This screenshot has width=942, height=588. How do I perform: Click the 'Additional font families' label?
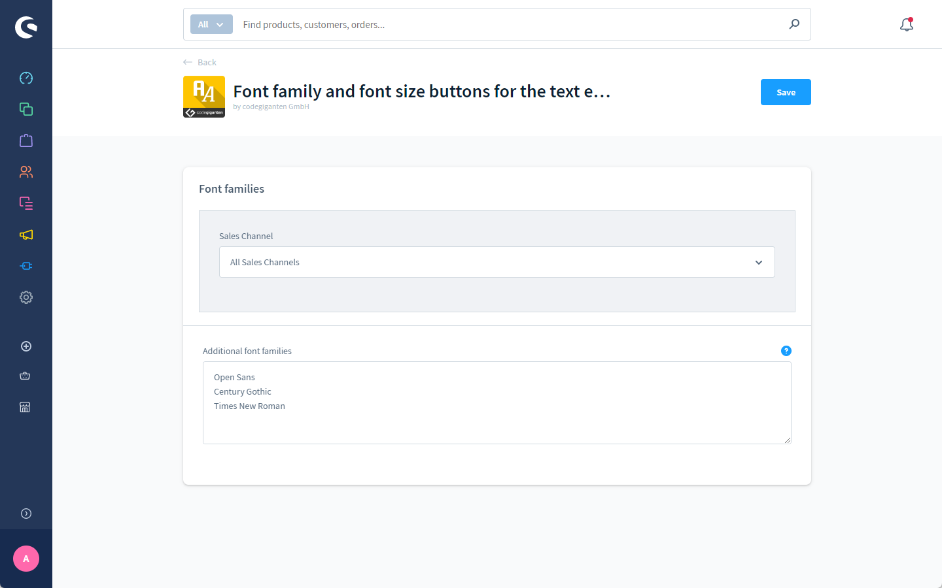pyautogui.click(x=247, y=351)
